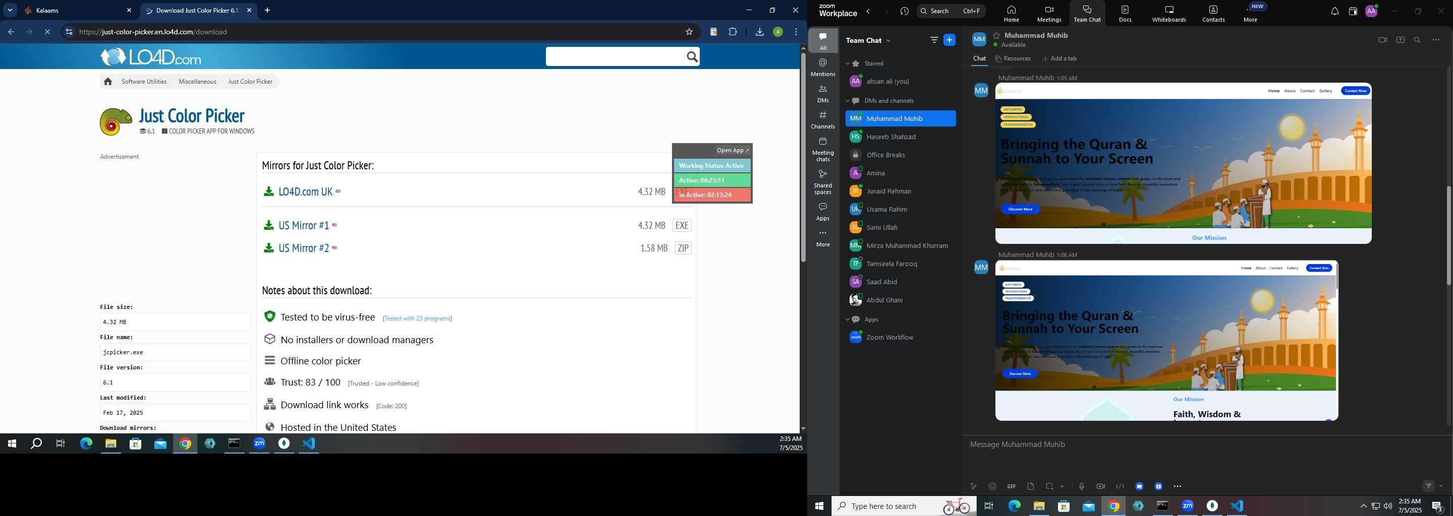The width and height of the screenshot is (1453, 516).
Task: Open AA profile avatar in Zoom
Action: point(1371,11)
